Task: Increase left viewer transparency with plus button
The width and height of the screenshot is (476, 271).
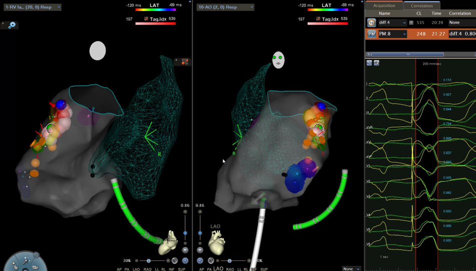Action: (x=168, y=260)
